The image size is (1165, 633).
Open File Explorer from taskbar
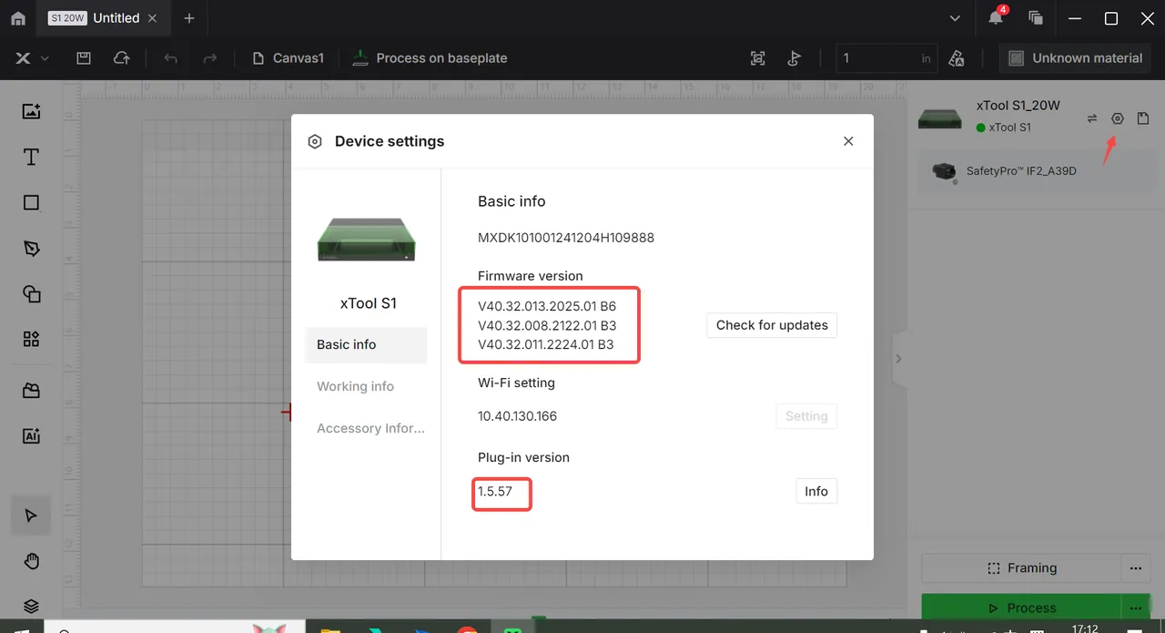click(x=329, y=628)
